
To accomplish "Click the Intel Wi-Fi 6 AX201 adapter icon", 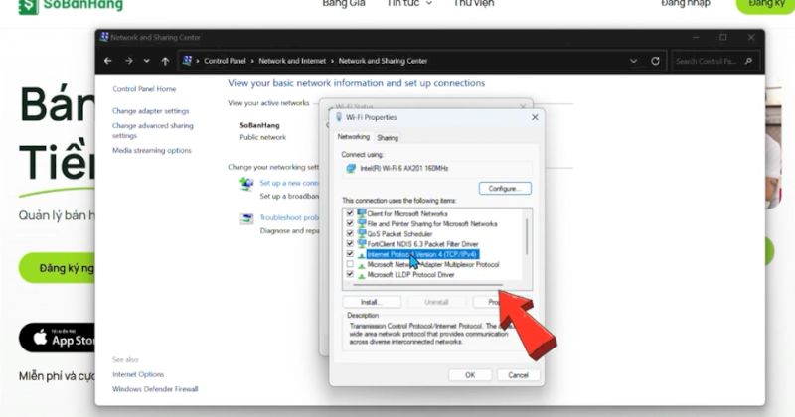I will [x=351, y=169].
